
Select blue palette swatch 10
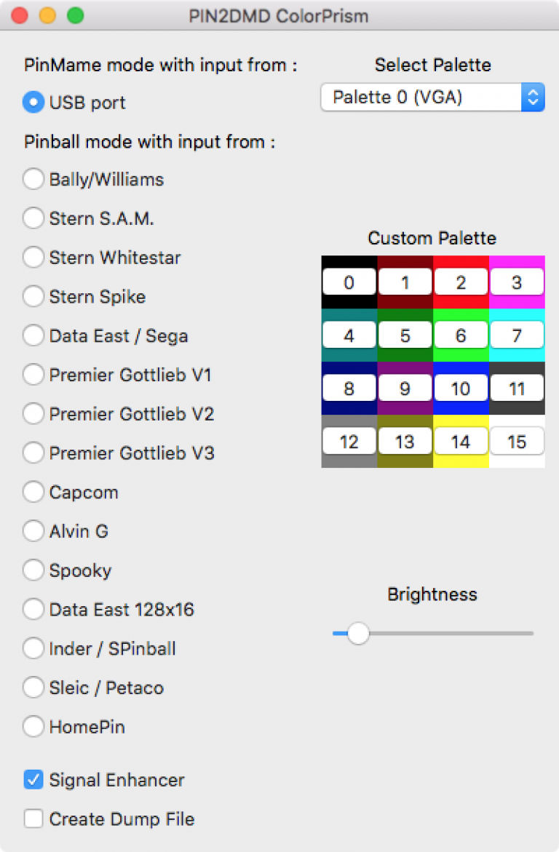(x=461, y=389)
